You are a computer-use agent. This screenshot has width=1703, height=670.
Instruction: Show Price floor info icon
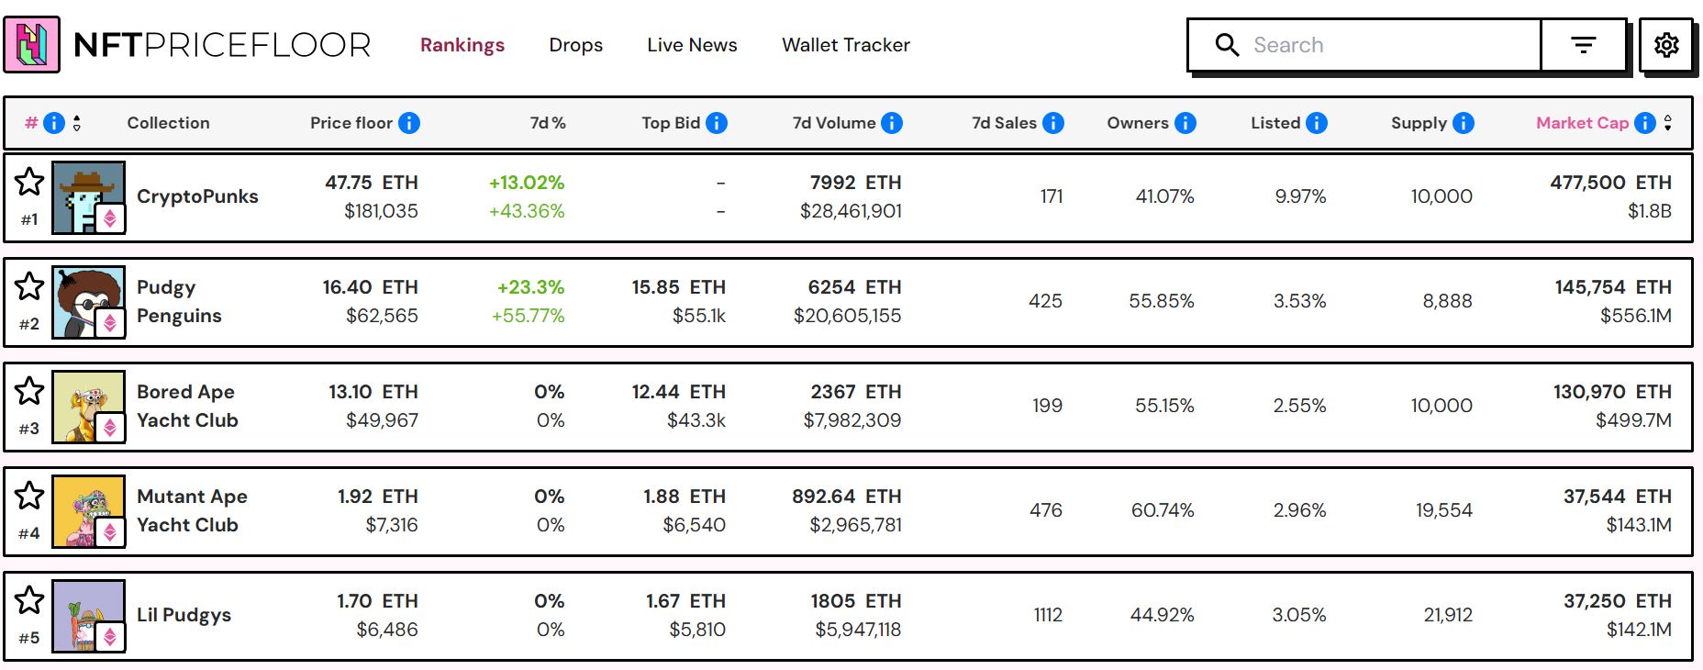[x=409, y=123]
